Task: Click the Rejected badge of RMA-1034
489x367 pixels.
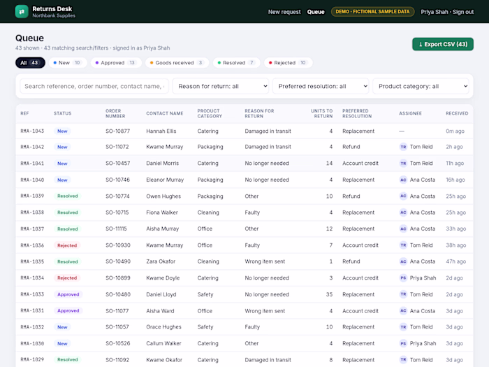Action: tap(67, 278)
